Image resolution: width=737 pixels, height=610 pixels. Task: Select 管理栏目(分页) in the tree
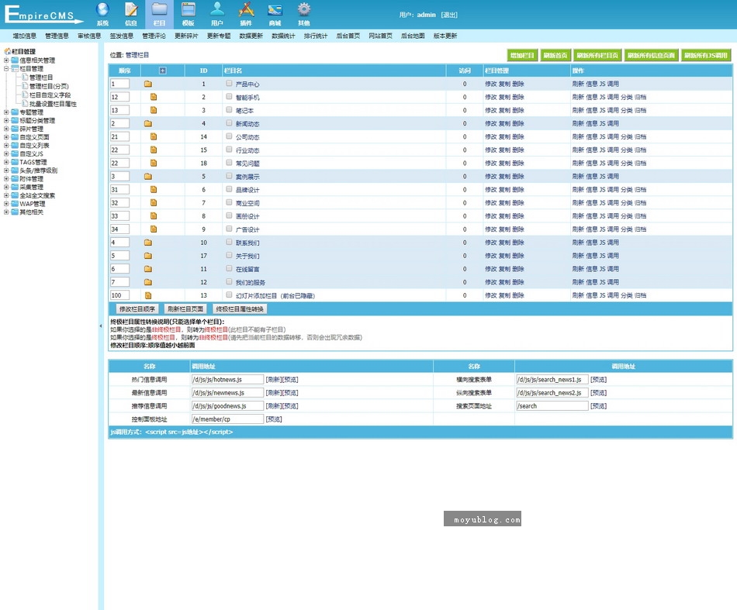49,86
